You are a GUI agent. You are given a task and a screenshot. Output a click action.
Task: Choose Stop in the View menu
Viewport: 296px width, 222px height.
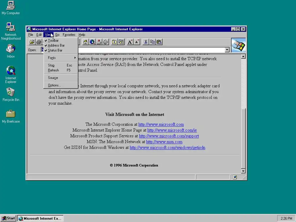point(61,65)
